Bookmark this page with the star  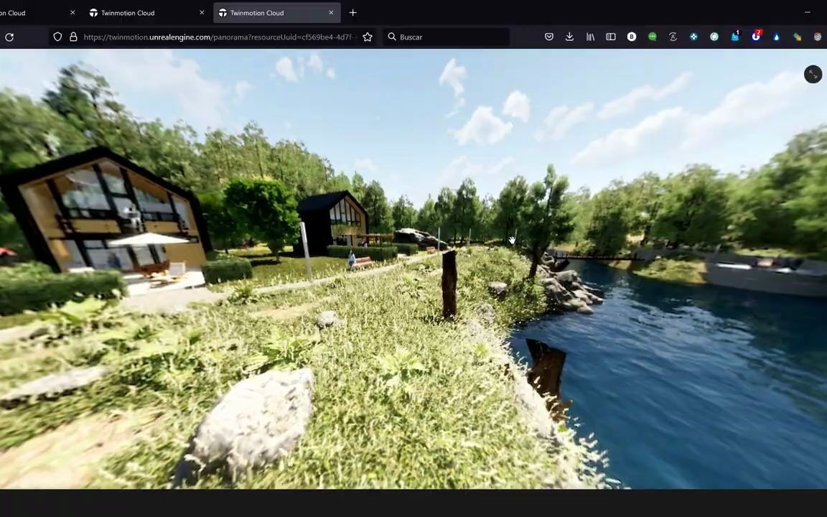368,37
